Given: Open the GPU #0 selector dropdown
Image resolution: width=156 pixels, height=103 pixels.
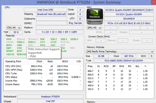Looking at the screenshot, I should pyautogui.click(x=94, y=28).
